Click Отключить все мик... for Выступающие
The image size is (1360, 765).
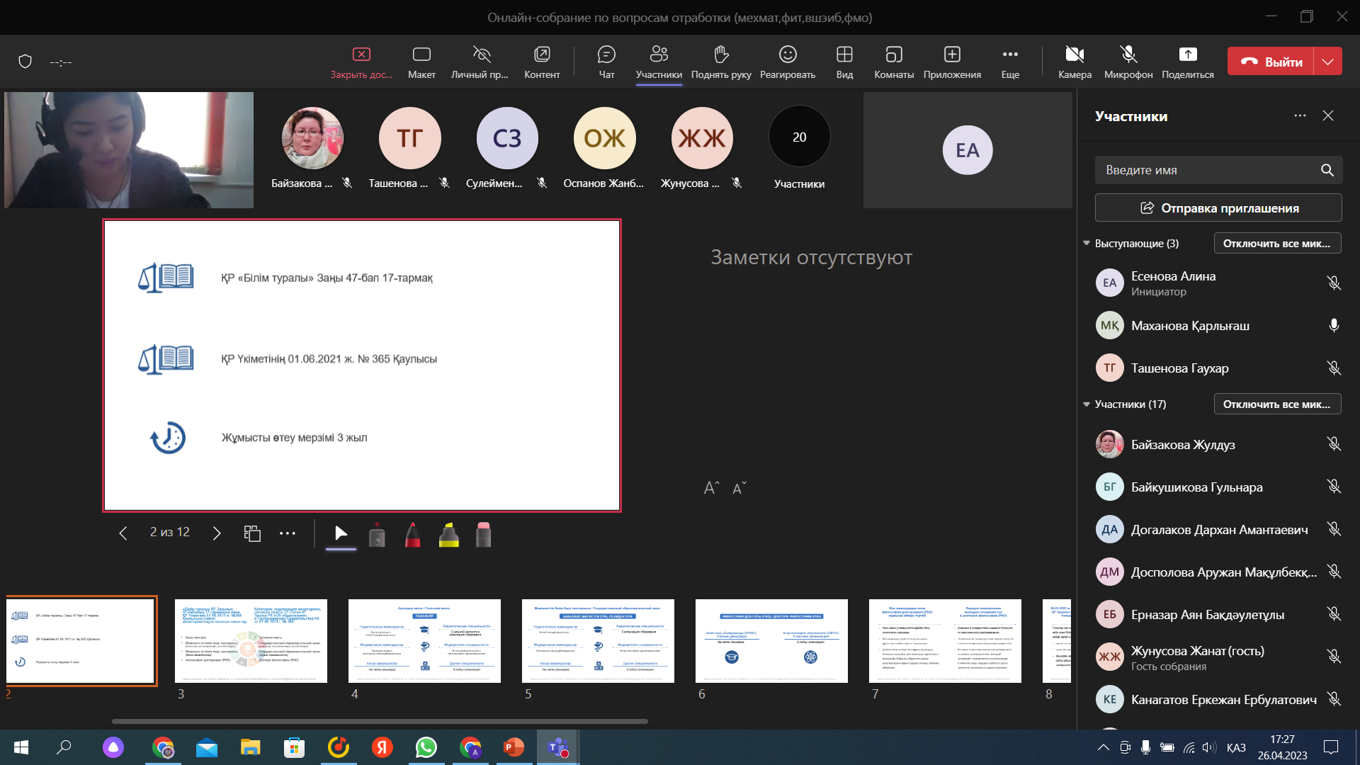pos(1277,243)
